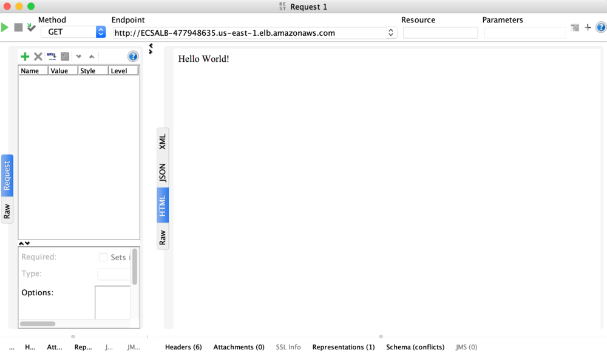Viewport: 607px width, 356px height.
Task: Add a new parameter with the plus icon
Action: click(x=25, y=56)
